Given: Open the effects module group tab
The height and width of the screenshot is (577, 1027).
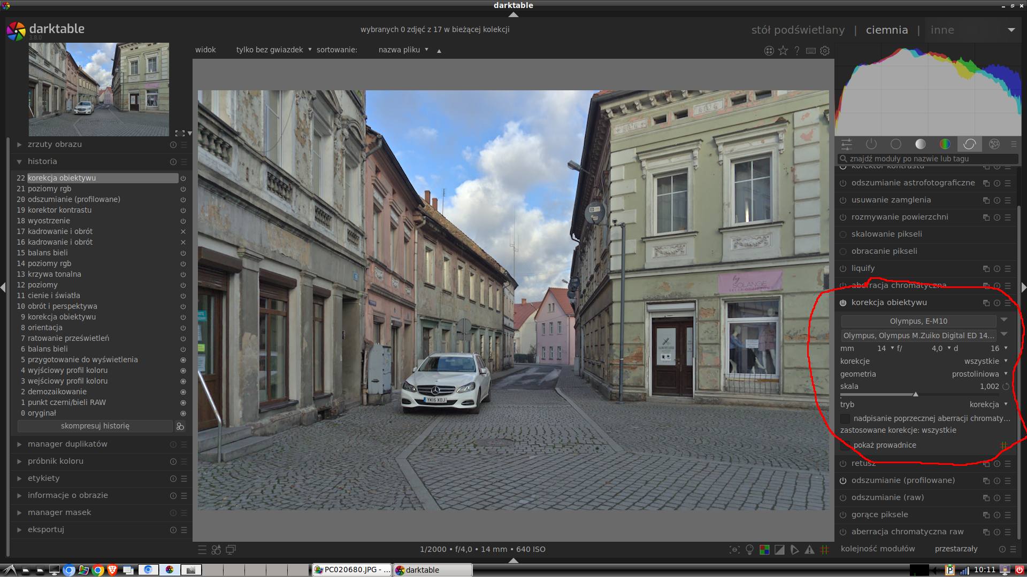Looking at the screenshot, I should click(x=994, y=144).
